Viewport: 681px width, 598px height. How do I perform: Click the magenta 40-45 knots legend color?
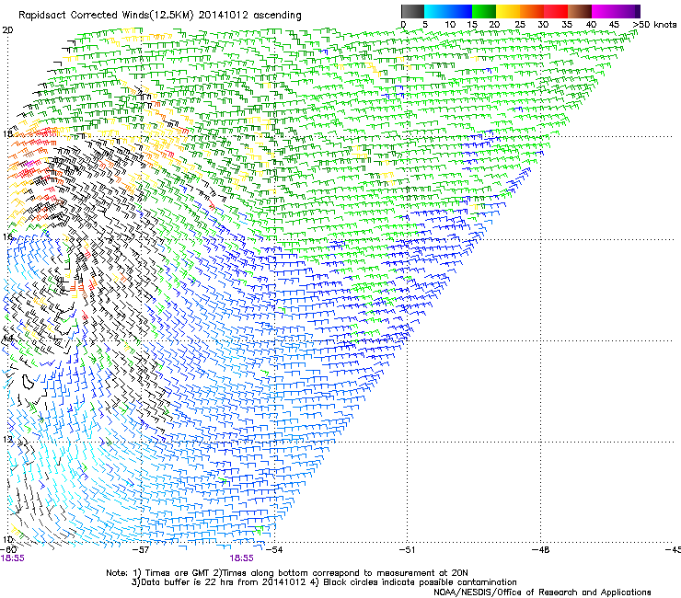pyautogui.click(x=604, y=11)
